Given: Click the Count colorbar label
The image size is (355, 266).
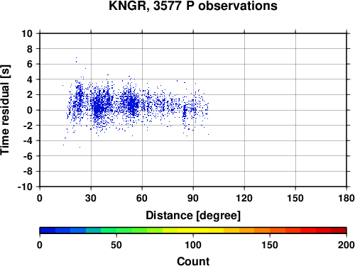Looking at the screenshot, I should [193, 261].
